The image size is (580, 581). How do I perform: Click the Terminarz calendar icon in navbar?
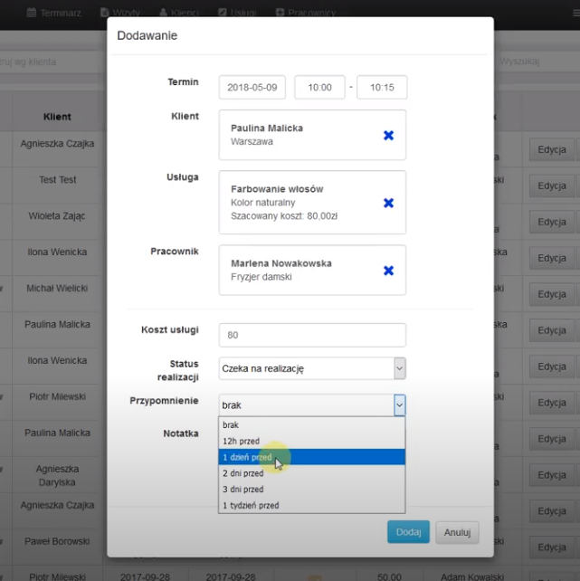[x=32, y=13]
